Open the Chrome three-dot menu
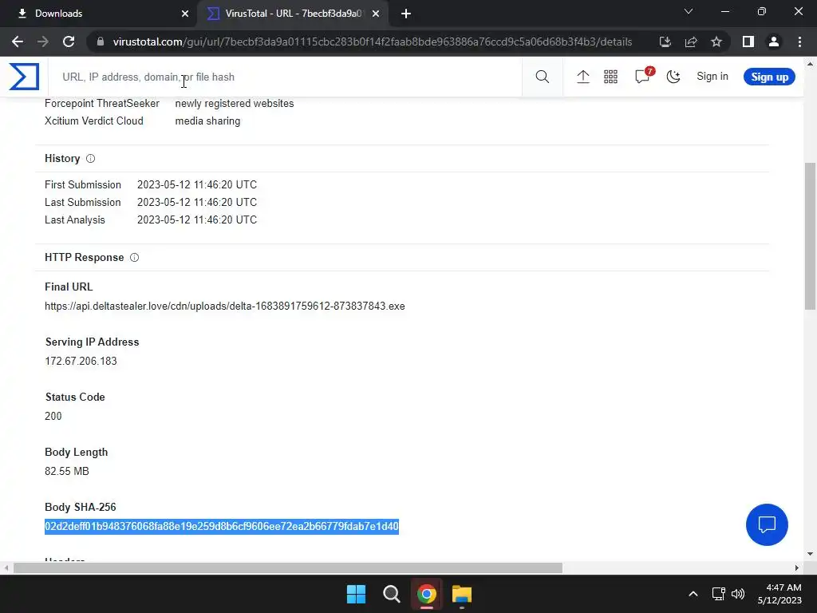 pos(799,42)
